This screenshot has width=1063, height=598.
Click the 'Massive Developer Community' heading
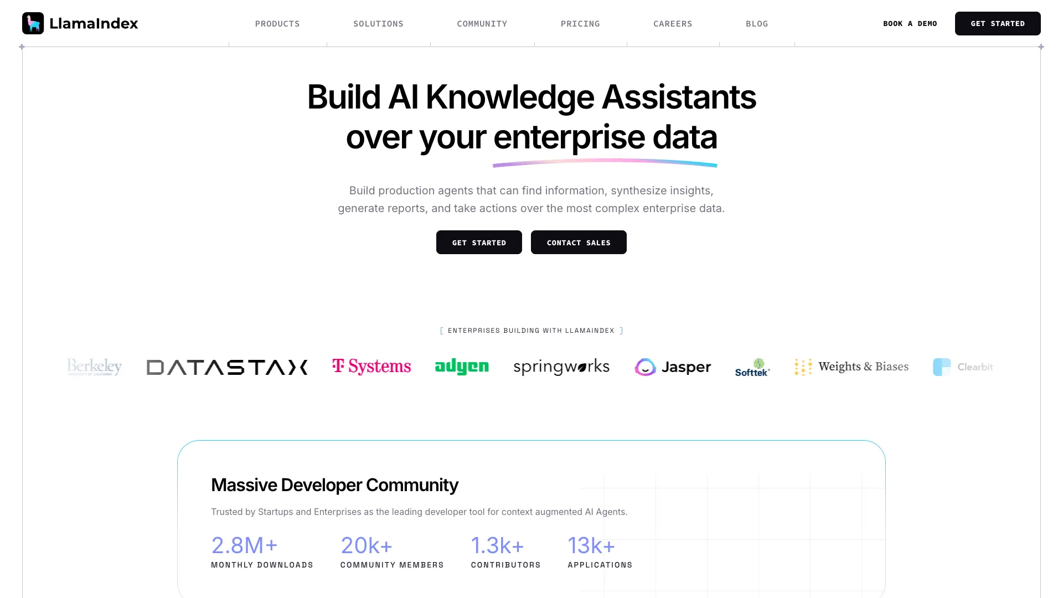click(x=334, y=485)
